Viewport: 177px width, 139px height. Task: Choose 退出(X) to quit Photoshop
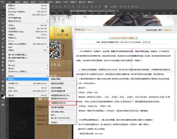coord(27,96)
